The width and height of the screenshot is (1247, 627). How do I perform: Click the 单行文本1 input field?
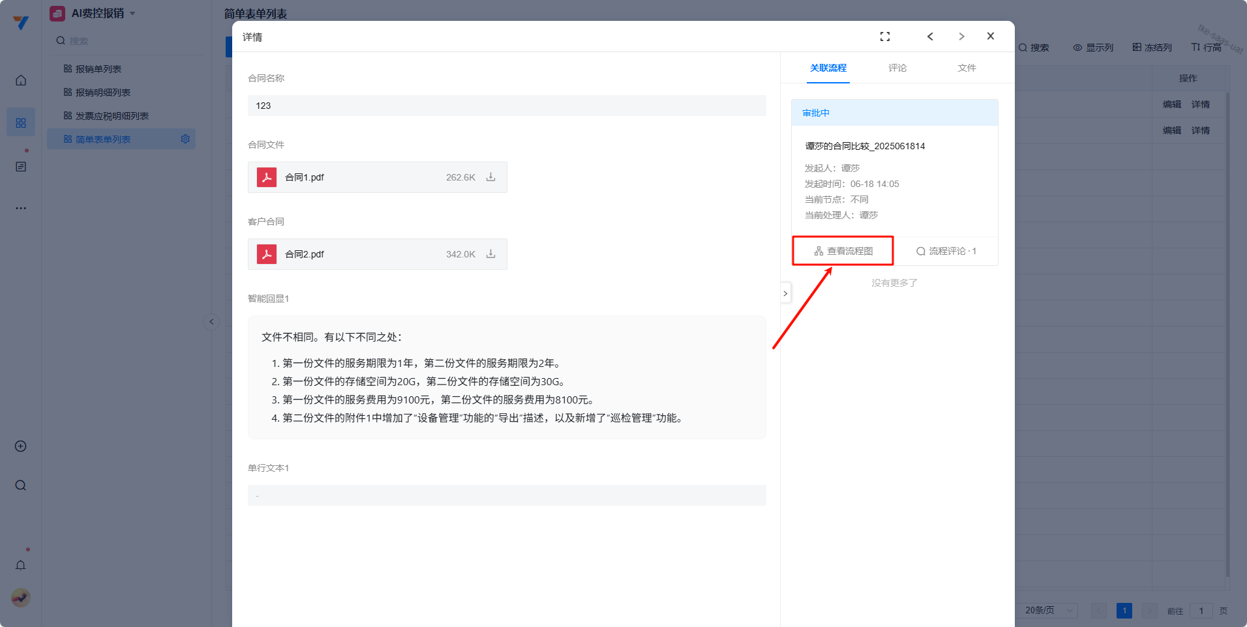point(506,495)
